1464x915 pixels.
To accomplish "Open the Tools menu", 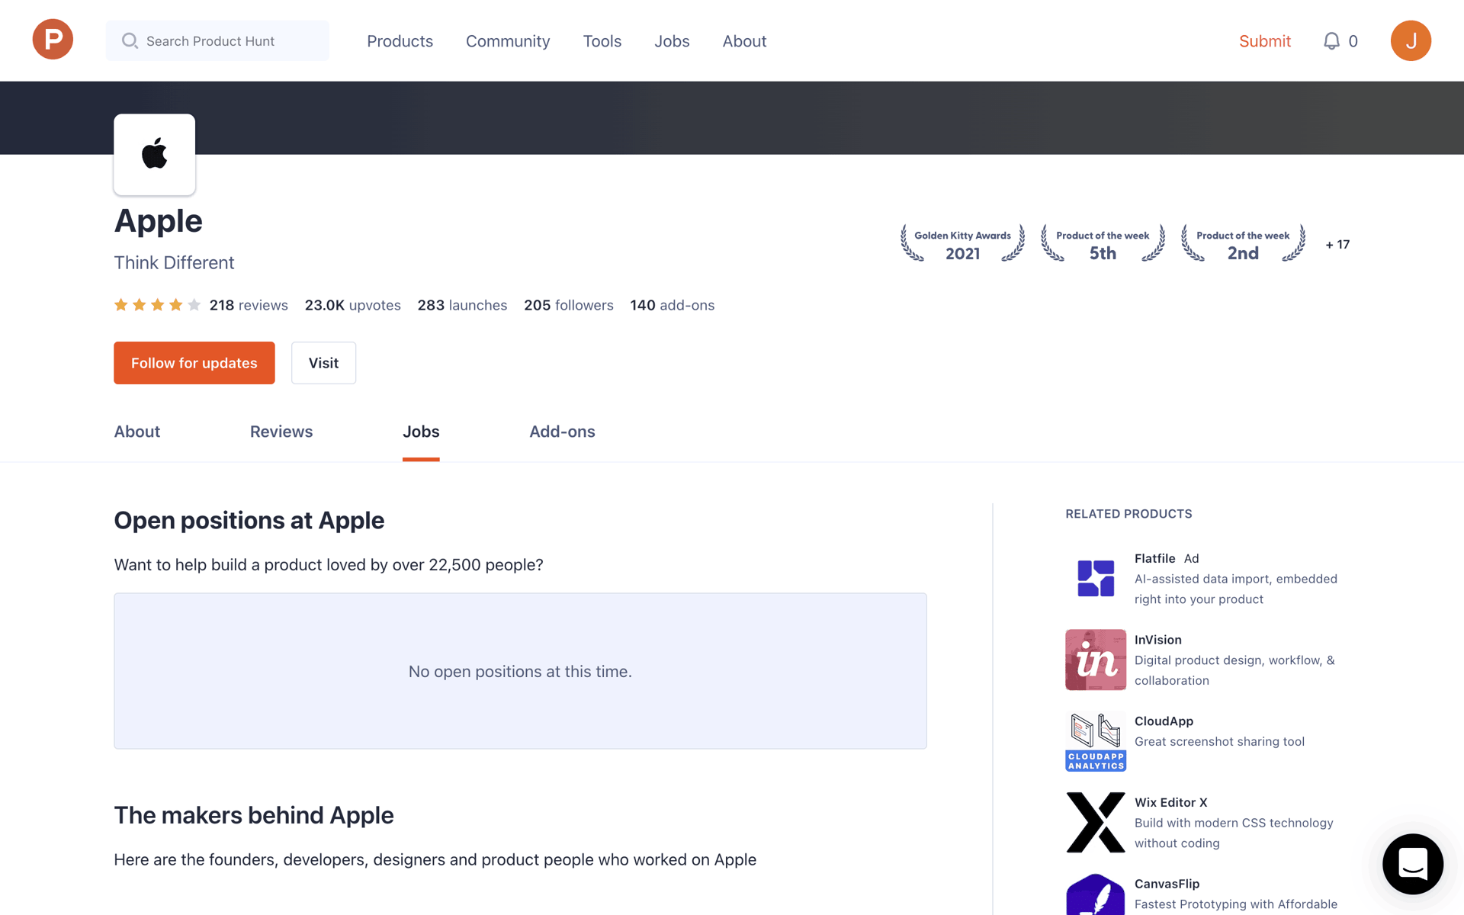I will click(x=602, y=41).
